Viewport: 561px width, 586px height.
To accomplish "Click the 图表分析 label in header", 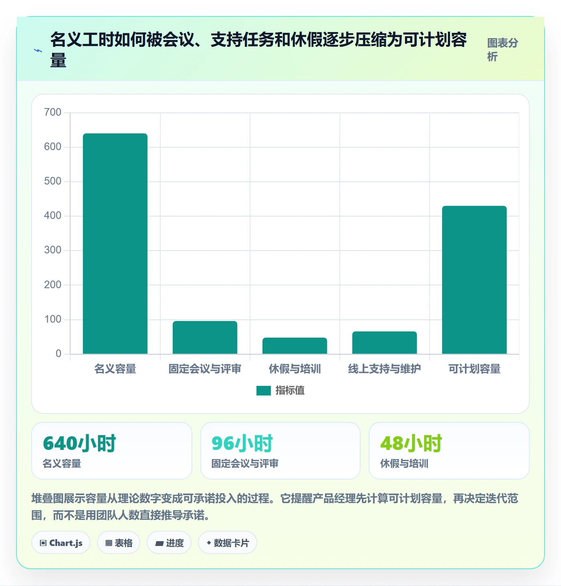I will pos(503,50).
